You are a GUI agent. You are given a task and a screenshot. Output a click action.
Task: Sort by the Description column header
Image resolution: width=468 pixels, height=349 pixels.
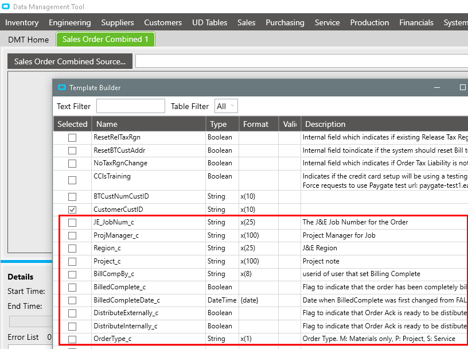384,124
